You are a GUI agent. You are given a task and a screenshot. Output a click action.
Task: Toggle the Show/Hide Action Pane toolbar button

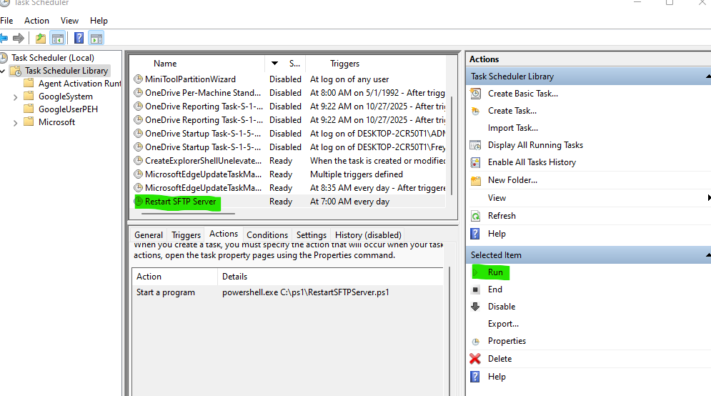[96, 38]
